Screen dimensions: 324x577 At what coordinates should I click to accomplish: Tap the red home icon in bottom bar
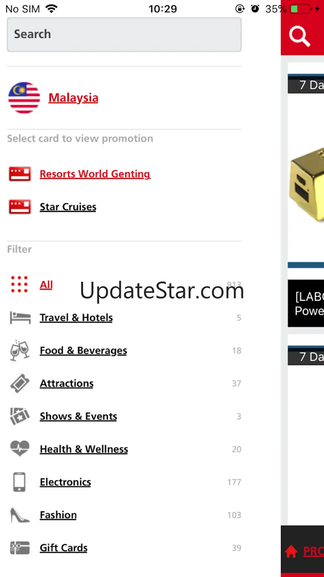coord(291,552)
